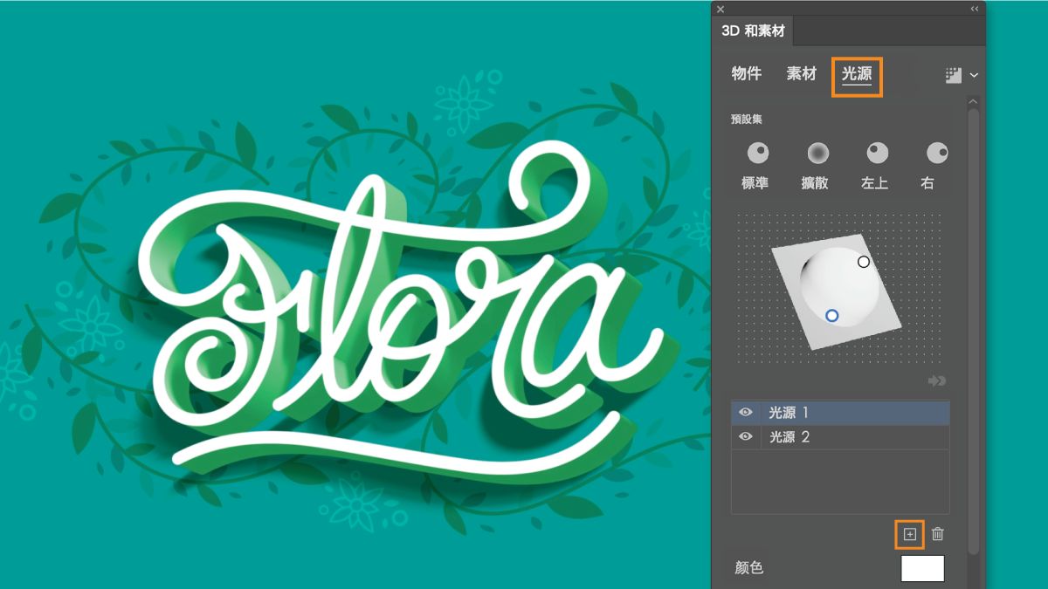Hide 光源 1 using its eye icon

coord(746,413)
